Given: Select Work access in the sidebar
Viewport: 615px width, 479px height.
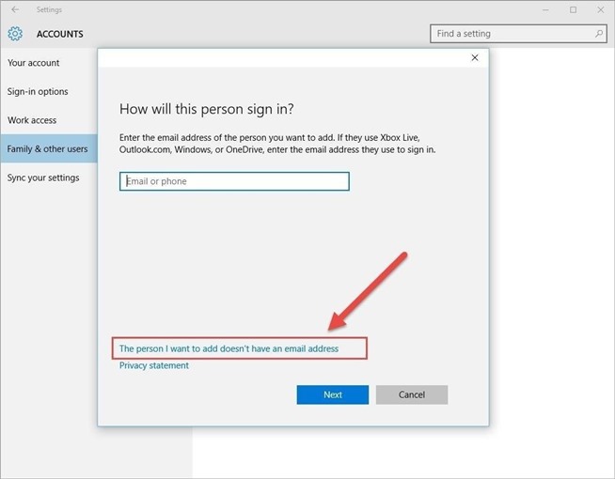Looking at the screenshot, I should tap(32, 120).
